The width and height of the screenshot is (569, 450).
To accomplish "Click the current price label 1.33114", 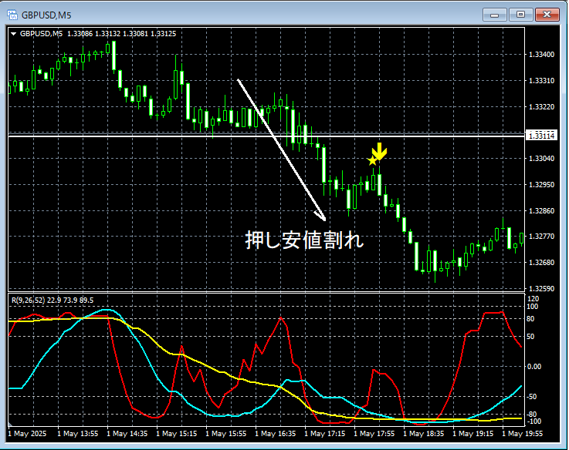I will click(541, 136).
